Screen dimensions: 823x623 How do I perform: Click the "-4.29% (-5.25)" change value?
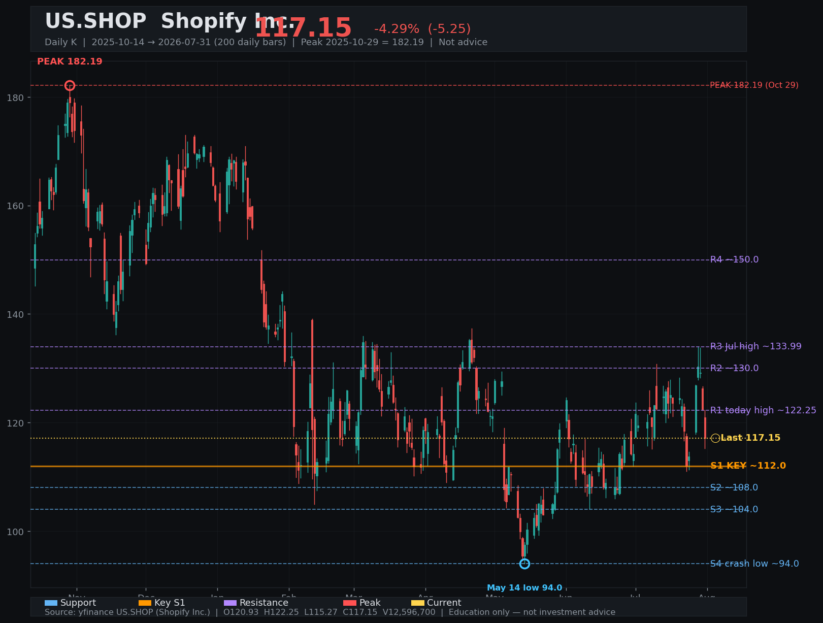[422, 29]
